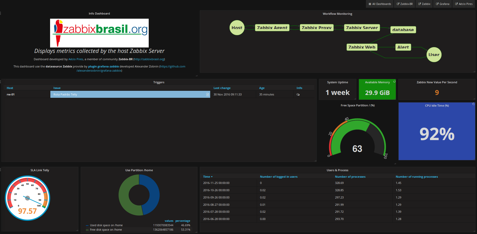
Task: Click the 293.70 processes value
Action: click(339, 219)
